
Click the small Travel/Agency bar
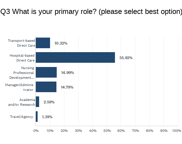37,117
